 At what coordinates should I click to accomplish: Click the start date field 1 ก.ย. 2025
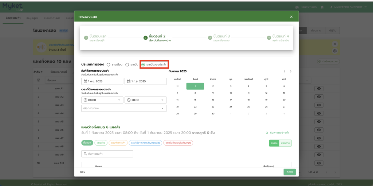coord(102,81)
